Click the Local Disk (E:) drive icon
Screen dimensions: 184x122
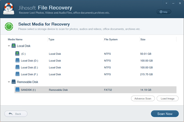[17, 67]
